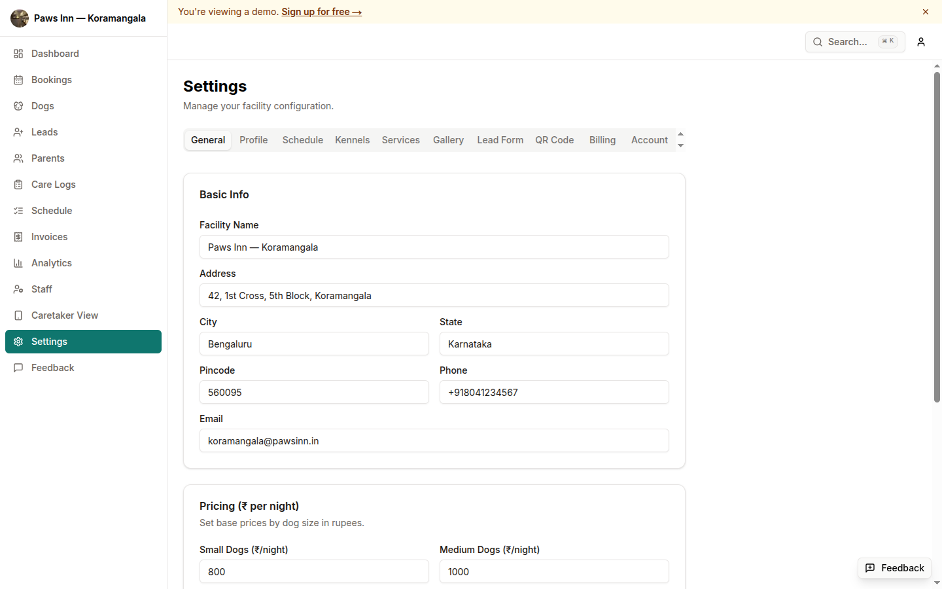
Task: View Leads in the sidebar
Action: 44,132
